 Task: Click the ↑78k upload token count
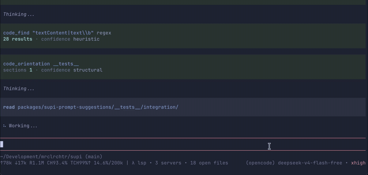pyautogui.click(x=6, y=163)
